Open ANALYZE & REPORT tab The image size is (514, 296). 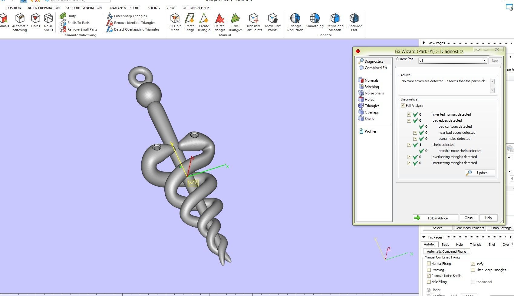click(125, 8)
